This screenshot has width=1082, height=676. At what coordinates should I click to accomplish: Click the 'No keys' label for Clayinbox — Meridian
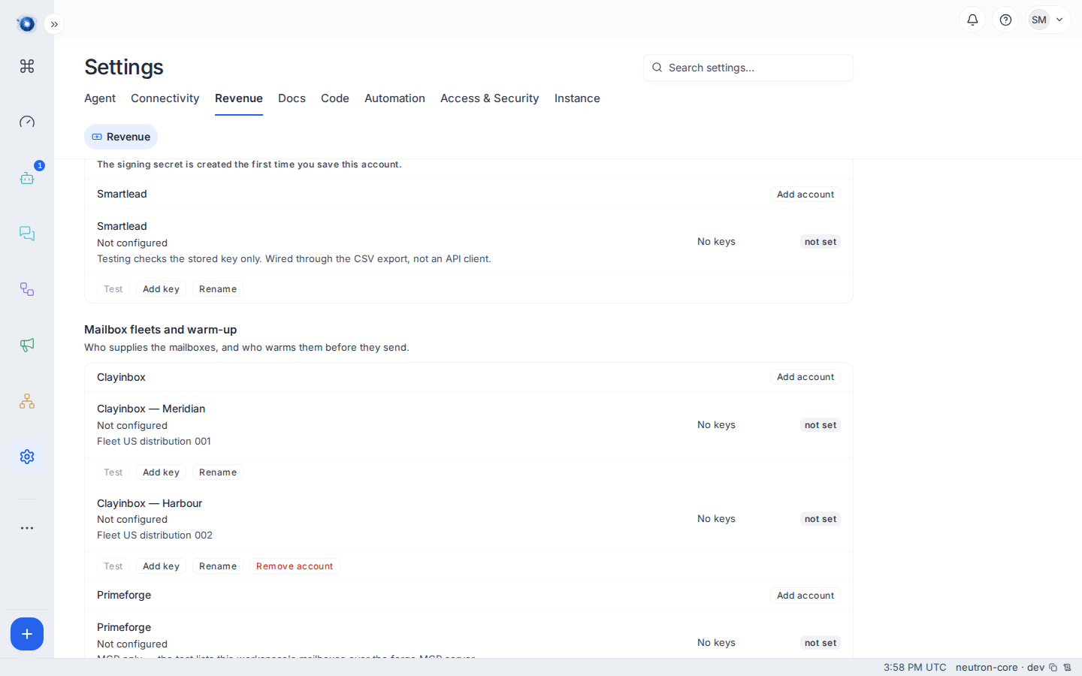[x=716, y=425]
